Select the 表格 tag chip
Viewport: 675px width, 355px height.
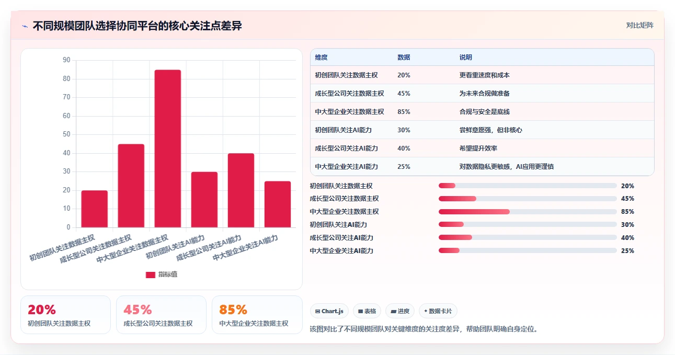(x=367, y=311)
